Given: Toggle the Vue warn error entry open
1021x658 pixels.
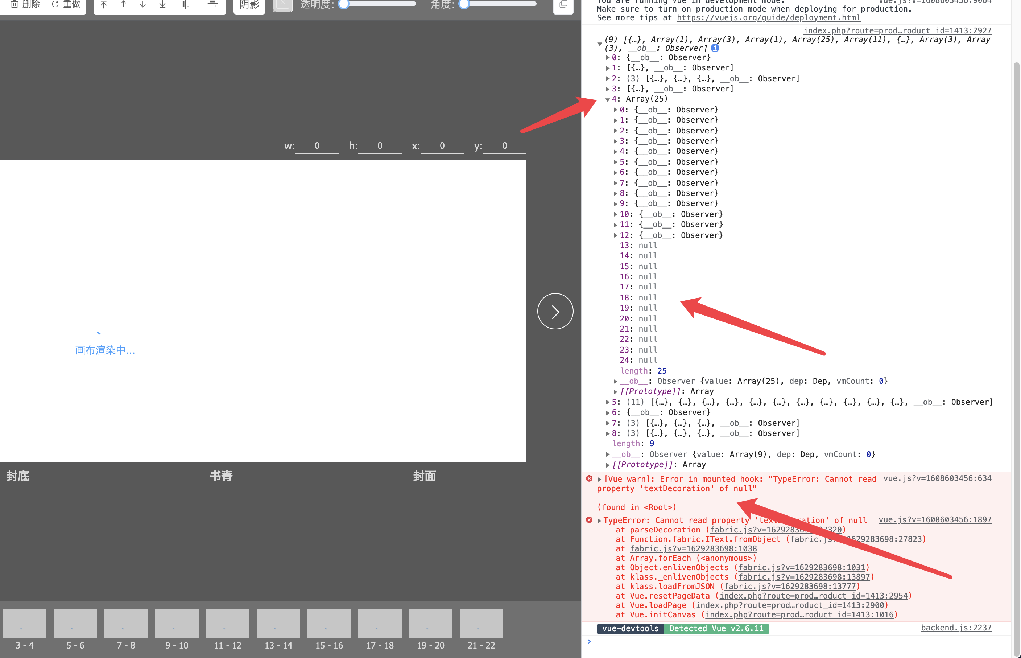Looking at the screenshot, I should click(x=599, y=479).
